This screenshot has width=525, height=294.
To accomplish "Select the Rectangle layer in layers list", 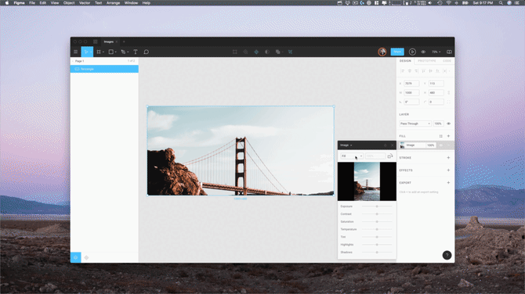I will click(104, 69).
